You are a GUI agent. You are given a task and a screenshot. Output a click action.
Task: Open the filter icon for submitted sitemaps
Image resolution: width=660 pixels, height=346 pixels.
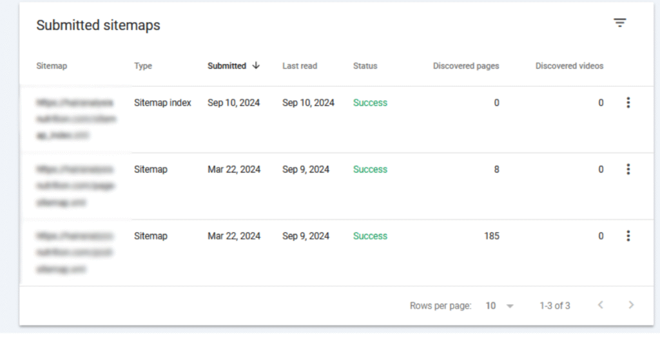pos(619,23)
